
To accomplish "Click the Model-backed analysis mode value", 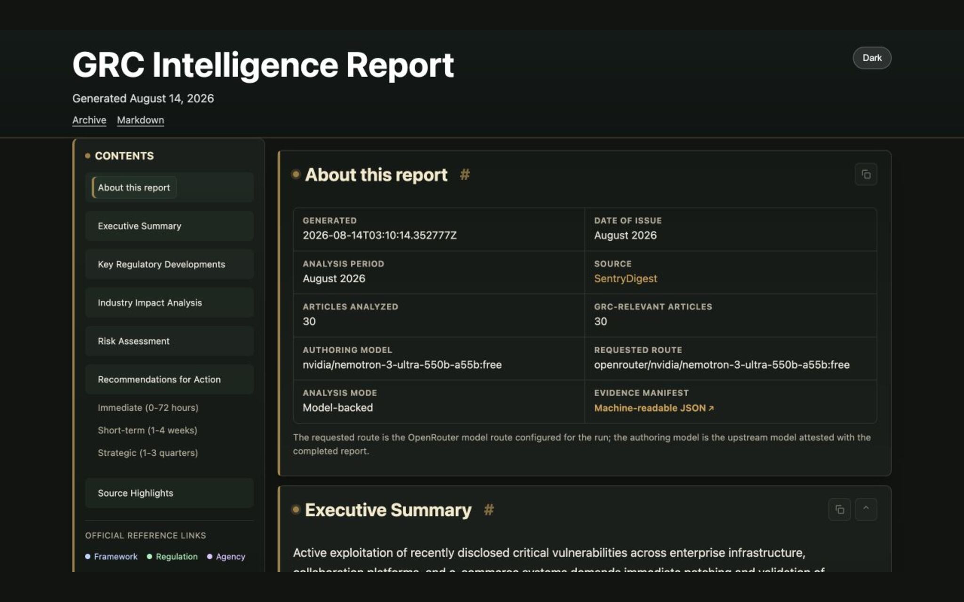I will (x=337, y=408).
